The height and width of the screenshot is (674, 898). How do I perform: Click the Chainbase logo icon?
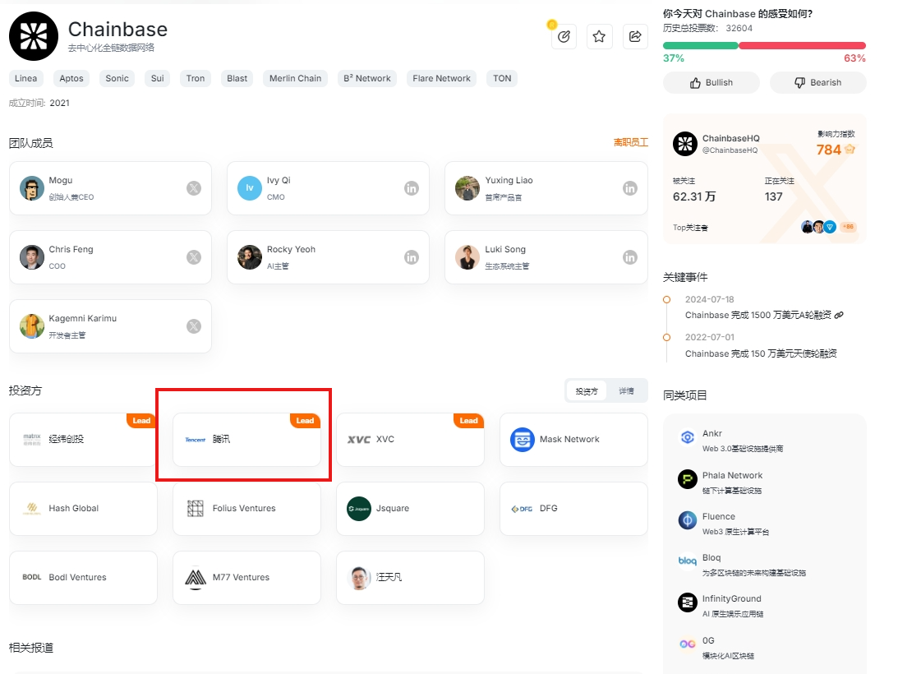click(34, 36)
